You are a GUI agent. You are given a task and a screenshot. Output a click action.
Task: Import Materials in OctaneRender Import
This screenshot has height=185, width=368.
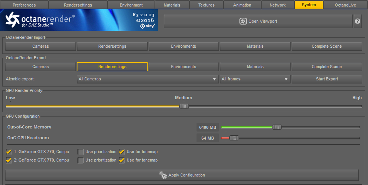click(x=255, y=47)
